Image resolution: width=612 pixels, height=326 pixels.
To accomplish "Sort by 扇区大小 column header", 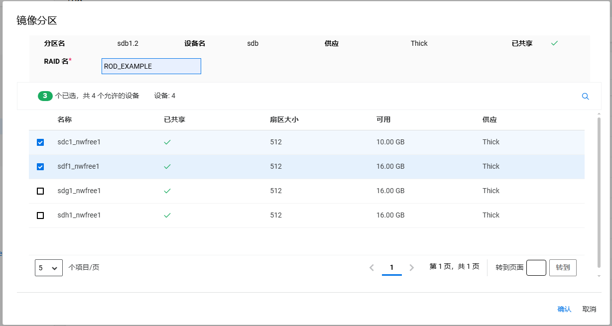I will click(284, 120).
